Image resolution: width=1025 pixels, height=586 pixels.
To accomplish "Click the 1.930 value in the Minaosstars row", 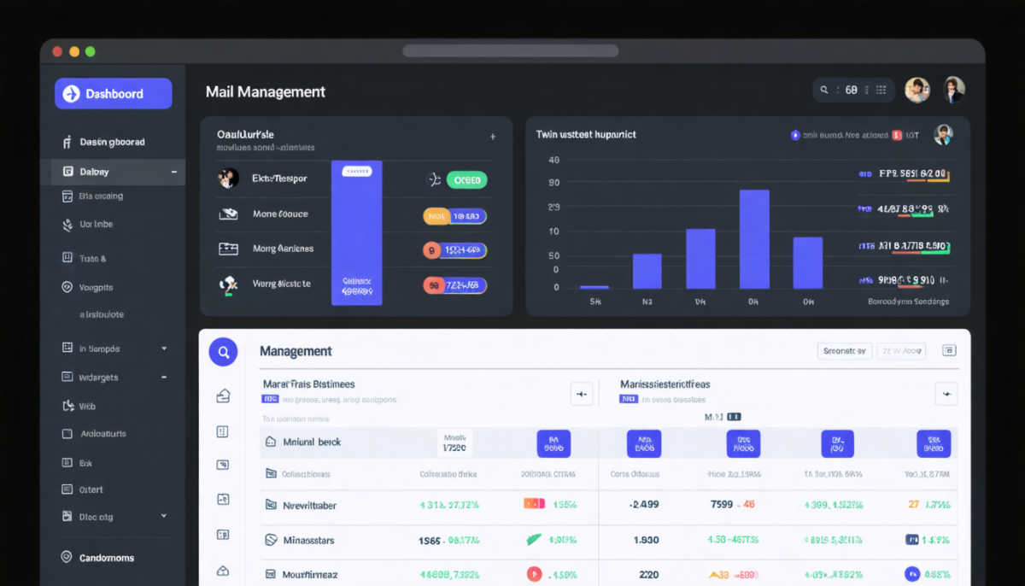I will pos(646,540).
